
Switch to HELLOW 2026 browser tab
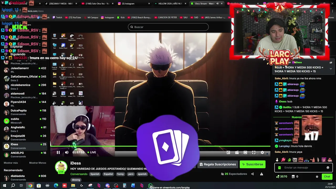click(x=171, y=4)
